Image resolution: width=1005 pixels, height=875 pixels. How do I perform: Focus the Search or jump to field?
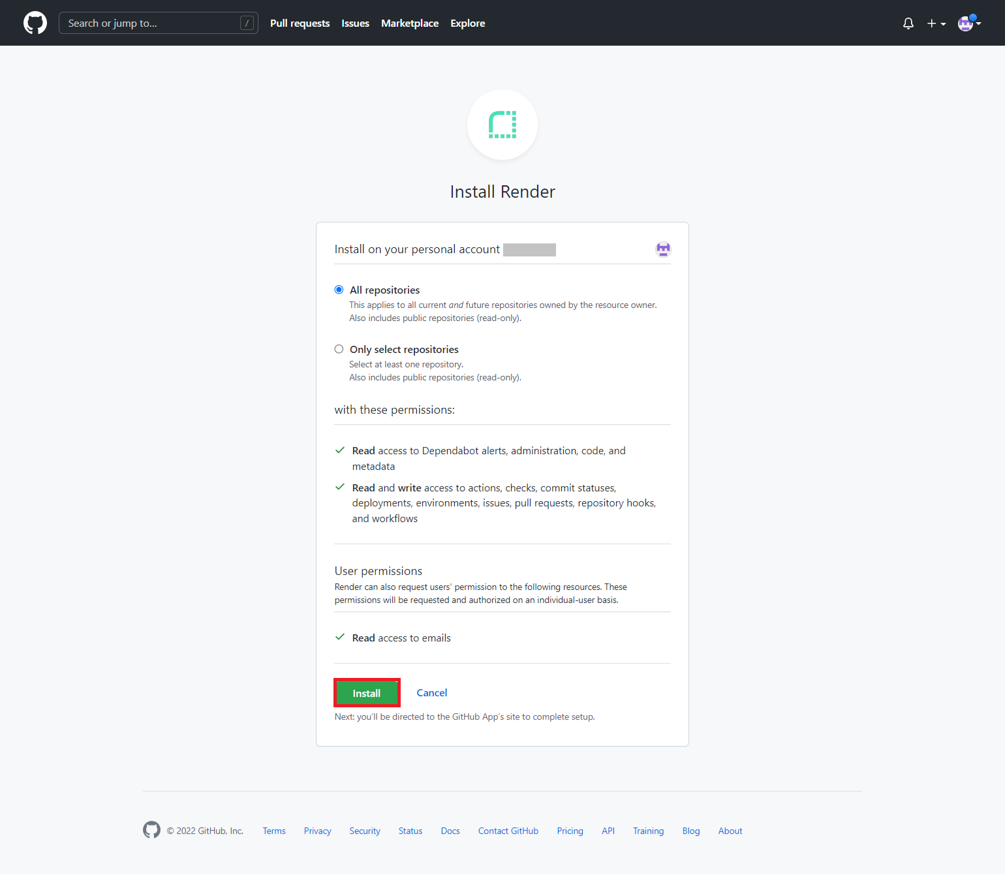coord(150,23)
